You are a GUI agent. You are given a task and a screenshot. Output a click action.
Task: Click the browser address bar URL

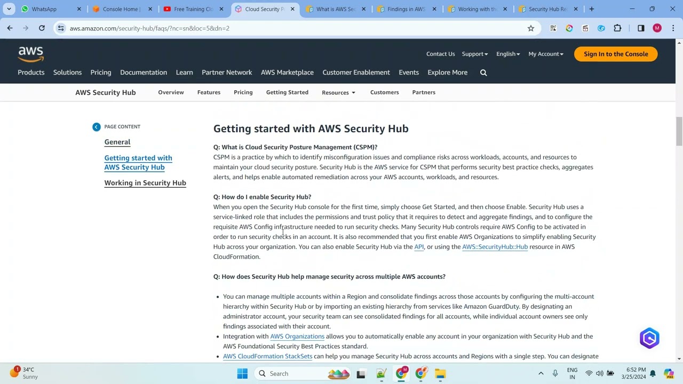tap(149, 28)
